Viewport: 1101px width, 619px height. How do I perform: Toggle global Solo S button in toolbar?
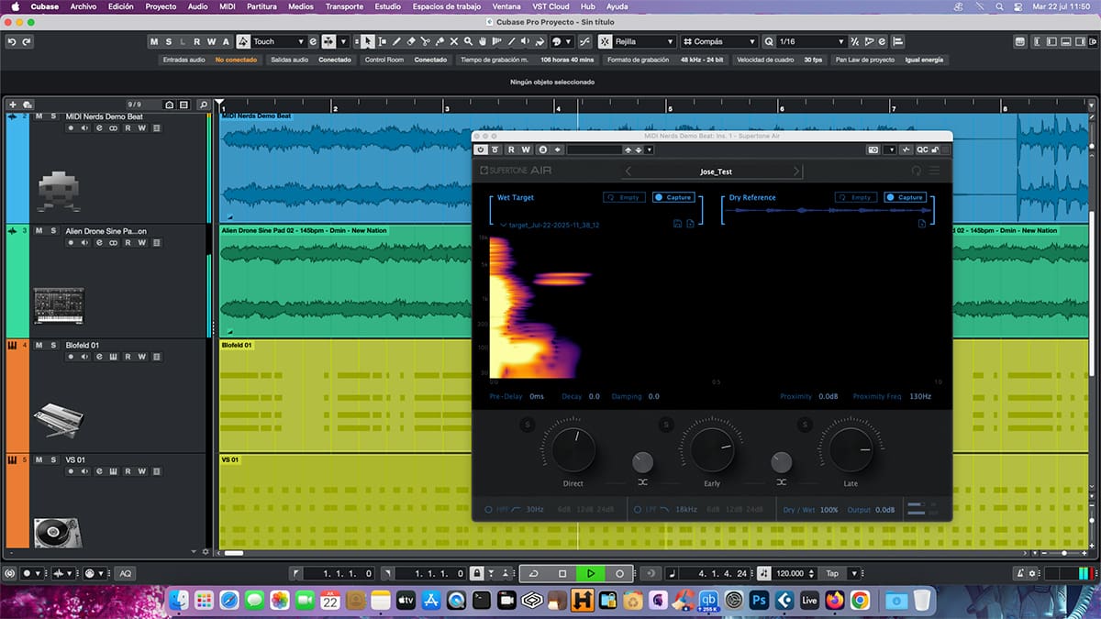(169, 41)
